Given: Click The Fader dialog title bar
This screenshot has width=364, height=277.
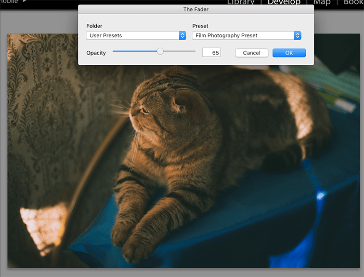Looking at the screenshot, I should 196,9.
